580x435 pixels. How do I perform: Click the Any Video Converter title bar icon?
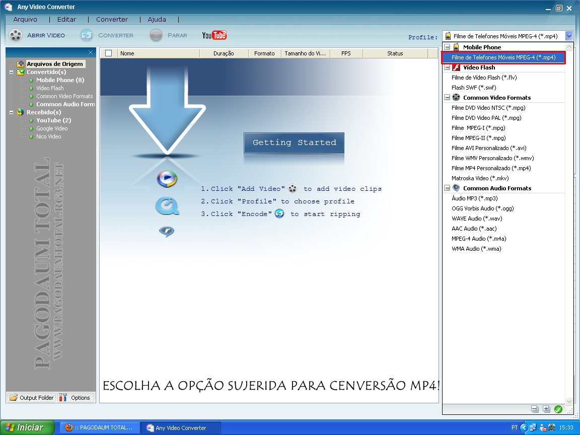coord(9,7)
